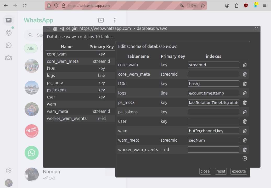Delete the core_wam table via trash icon
271x188 pixels.
[245, 65]
